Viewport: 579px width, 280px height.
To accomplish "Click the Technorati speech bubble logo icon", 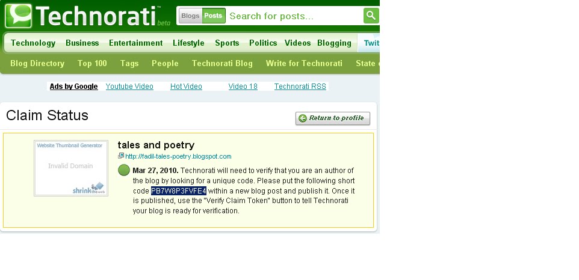I will [19, 16].
